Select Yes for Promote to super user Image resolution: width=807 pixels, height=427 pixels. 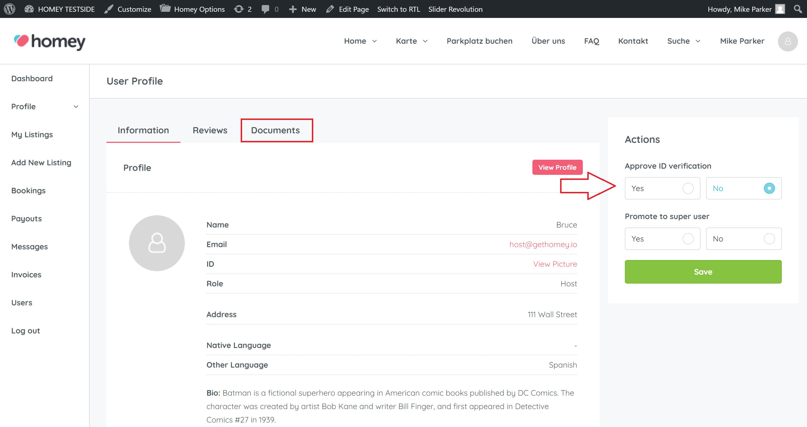pyautogui.click(x=662, y=239)
